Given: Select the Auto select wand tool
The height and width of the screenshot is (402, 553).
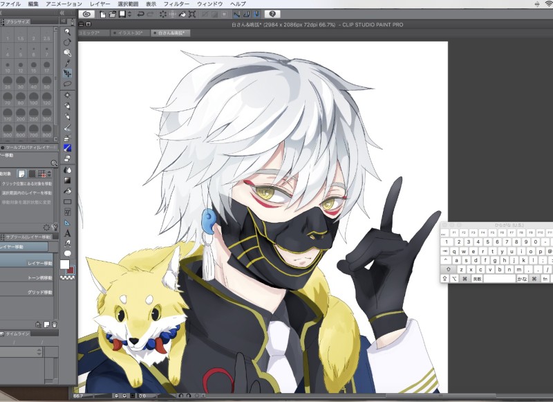Looking at the screenshot, I should point(67,95).
